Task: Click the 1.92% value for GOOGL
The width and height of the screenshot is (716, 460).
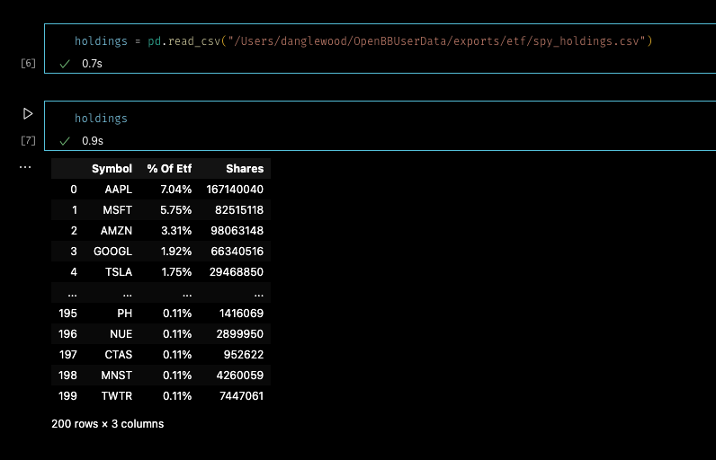Action: point(176,252)
